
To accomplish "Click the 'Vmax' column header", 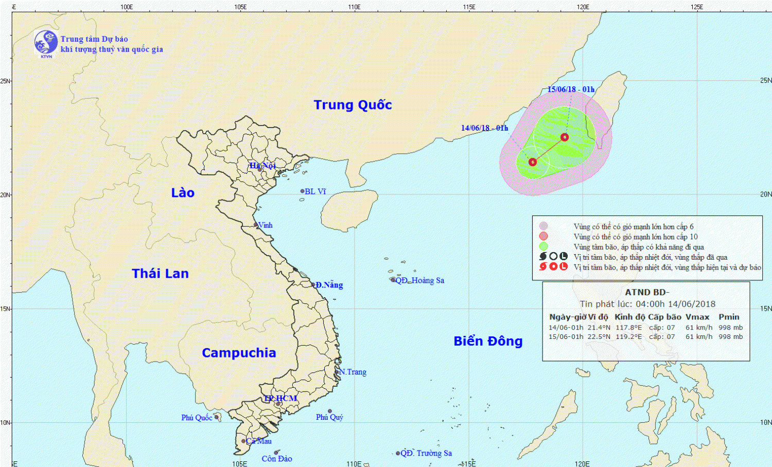I will pos(697,317).
